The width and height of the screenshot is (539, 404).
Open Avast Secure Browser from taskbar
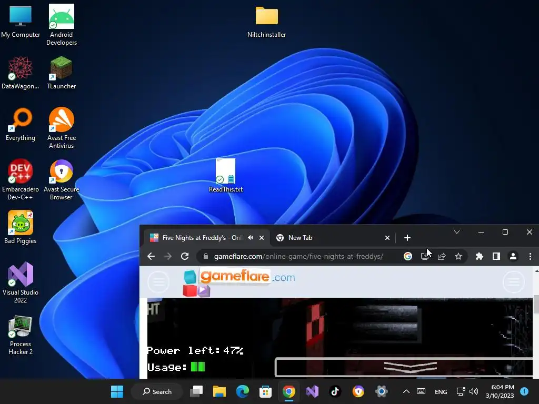click(x=358, y=391)
